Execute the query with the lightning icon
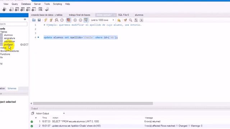230x129 pixels. pos(46,20)
